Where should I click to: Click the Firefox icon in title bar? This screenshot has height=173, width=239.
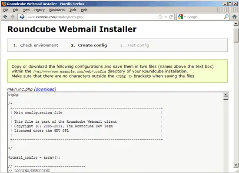pyautogui.click(x=4, y=4)
